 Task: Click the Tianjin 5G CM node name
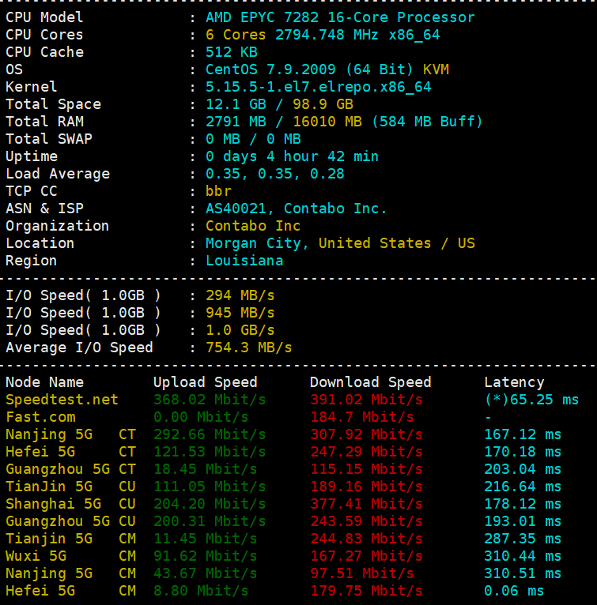(x=70, y=539)
